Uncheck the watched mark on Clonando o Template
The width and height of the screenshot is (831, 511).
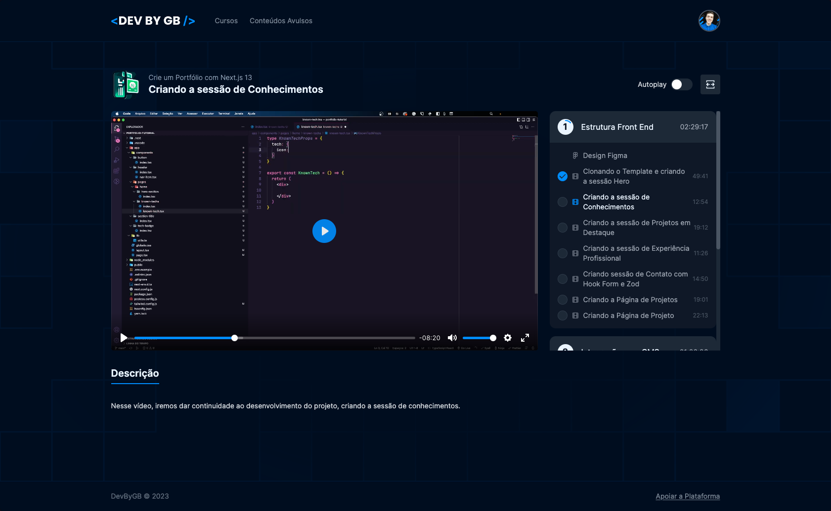point(562,176)
